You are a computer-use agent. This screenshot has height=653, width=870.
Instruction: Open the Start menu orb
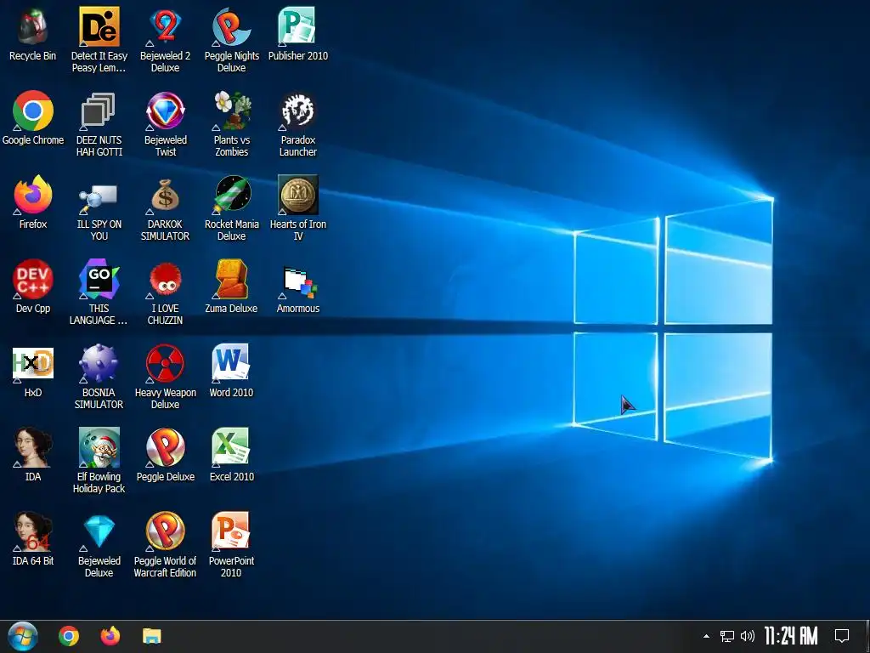point(23,636)
